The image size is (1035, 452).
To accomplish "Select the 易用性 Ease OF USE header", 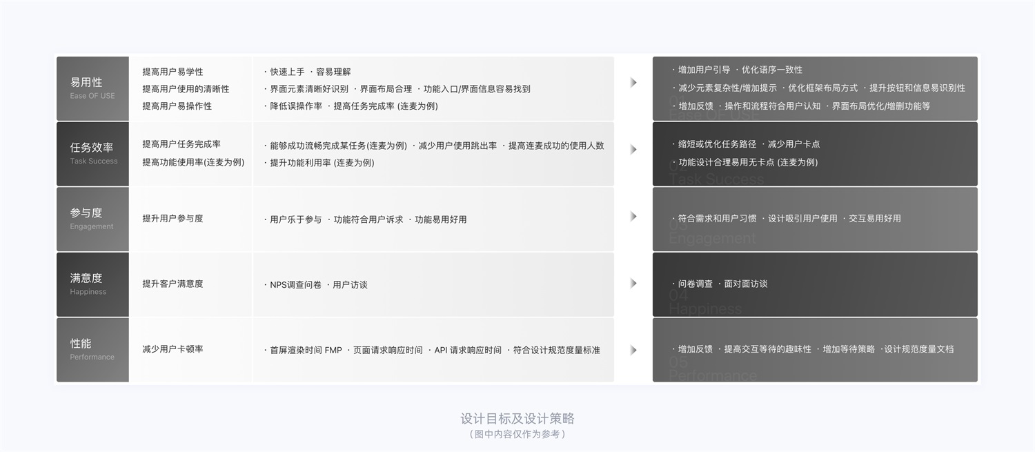I will click(92, 88).
